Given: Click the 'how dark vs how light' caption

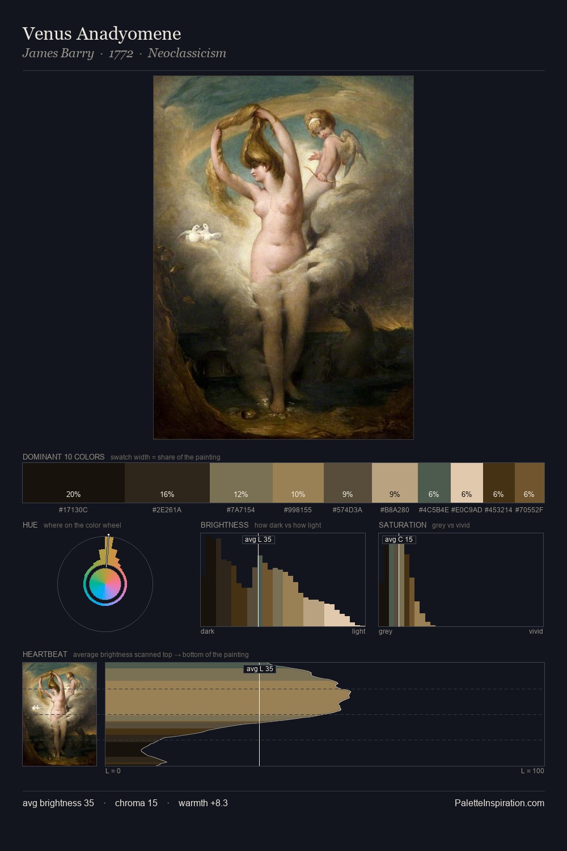Looking at the screenshot, I should pyautogui.click(x=288, y=525).
